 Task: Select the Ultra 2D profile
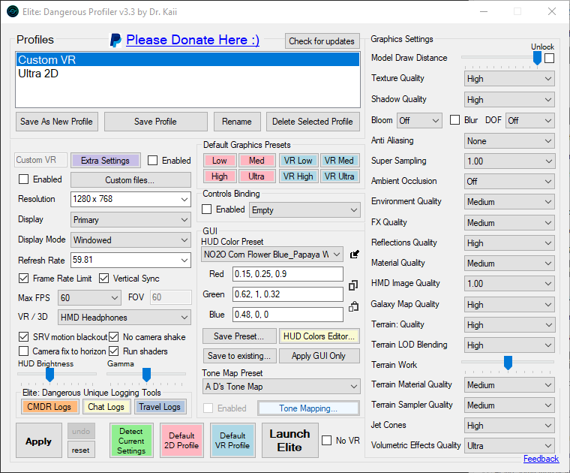[187, 74]
